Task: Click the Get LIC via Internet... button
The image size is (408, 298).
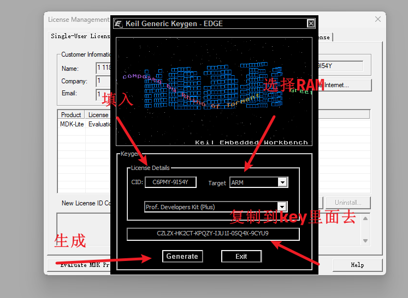Action: (345, 85)
